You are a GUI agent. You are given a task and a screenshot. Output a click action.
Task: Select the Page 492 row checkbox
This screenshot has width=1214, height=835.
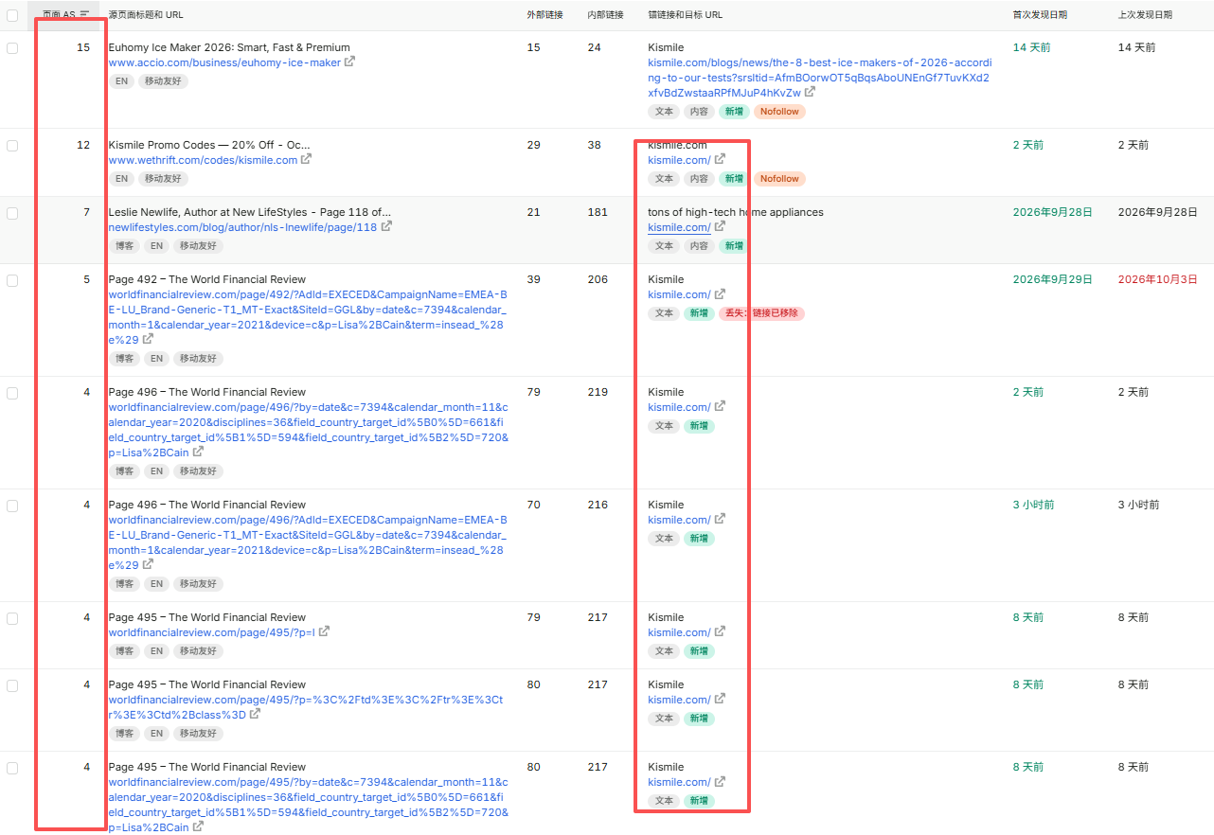click(x=12, y=279)
